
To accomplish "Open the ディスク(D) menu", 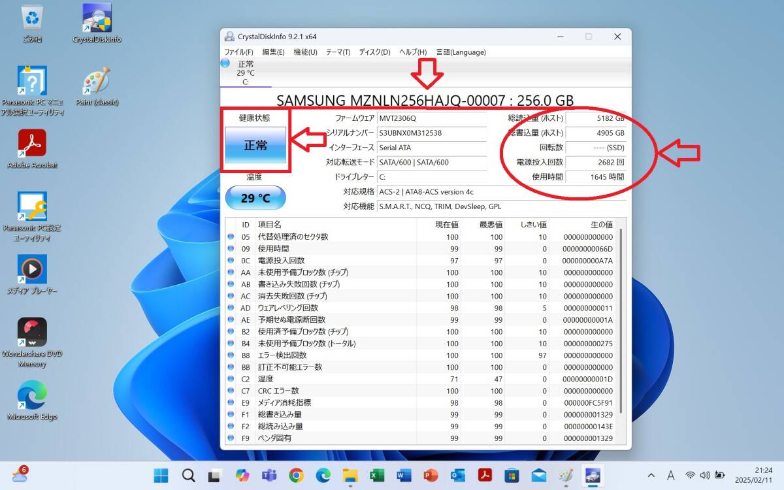I will pyautogui.click(x=374, y=52).
